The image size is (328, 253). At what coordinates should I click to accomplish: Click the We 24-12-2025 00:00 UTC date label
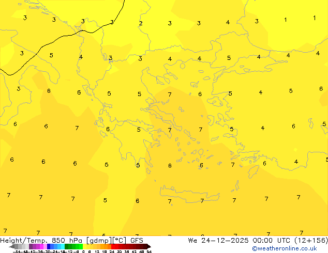(240, 241)
